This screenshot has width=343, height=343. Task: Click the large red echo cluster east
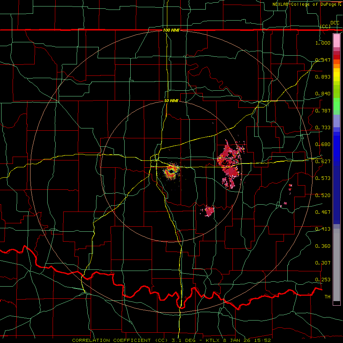click(229, 164)
